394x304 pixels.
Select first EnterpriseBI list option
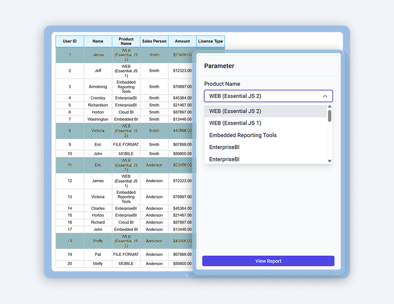point(266,147)
